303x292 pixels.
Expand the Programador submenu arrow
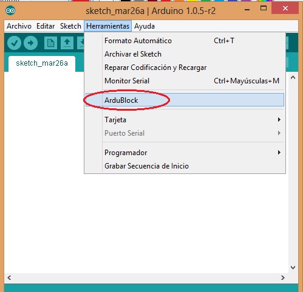click(279, 153)
